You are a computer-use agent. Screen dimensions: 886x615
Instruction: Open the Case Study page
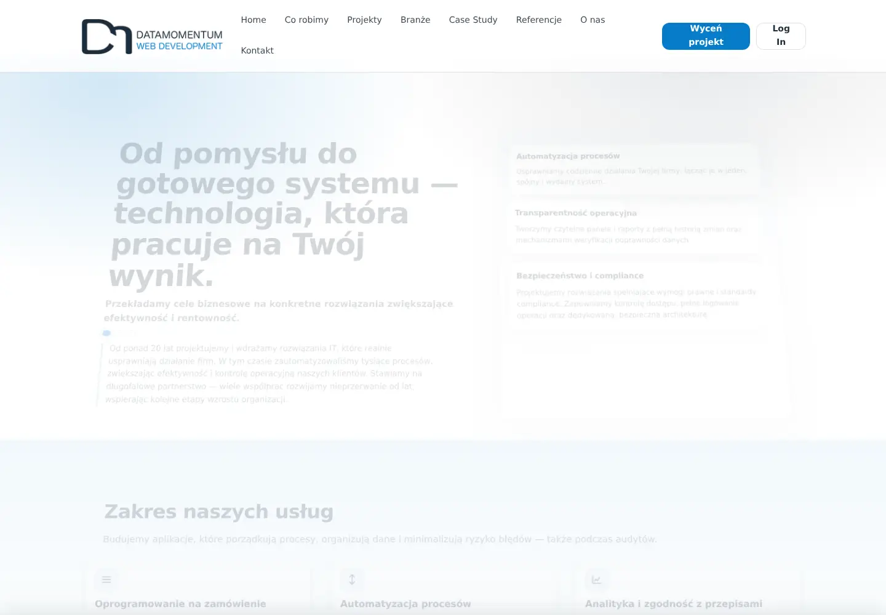[x=473, y=20]
